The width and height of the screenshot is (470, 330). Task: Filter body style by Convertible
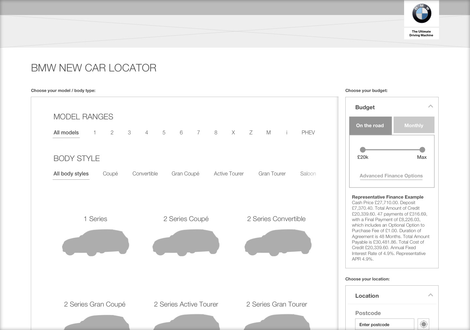click(145, 174)
